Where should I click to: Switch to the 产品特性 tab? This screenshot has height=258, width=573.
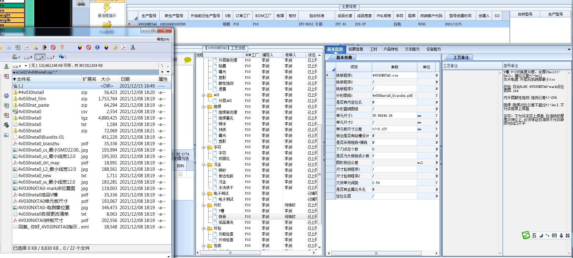(391, 49)
